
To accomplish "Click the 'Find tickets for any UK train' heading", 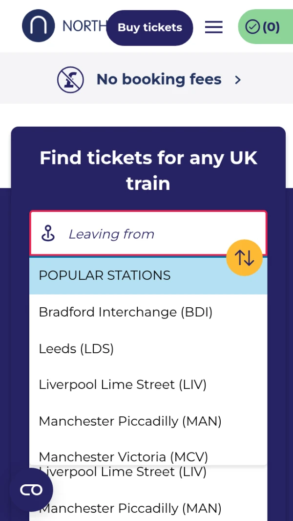I will (x=148, y=171).
